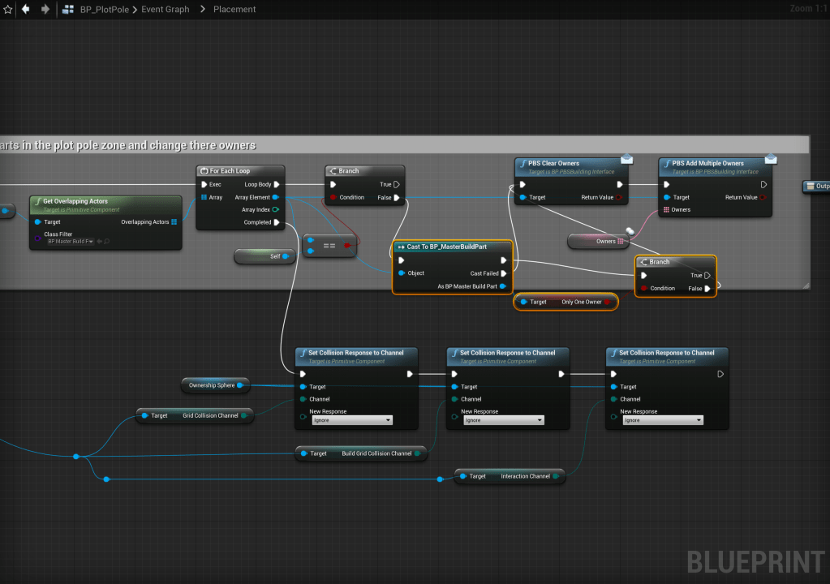This screenshot has width=830, height=584.
Task: Navigate back with the left arrow
Action: (x=27, y=10)
